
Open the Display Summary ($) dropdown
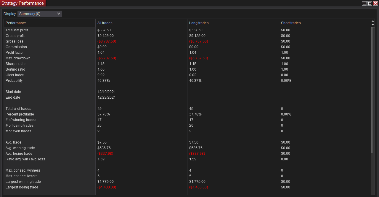point(40,14)
